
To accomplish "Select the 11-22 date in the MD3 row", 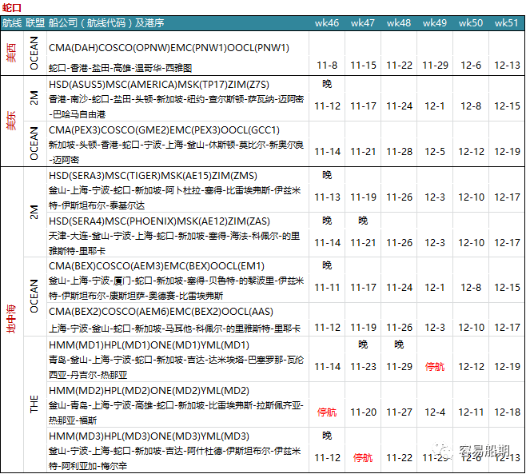I will 399,458.
